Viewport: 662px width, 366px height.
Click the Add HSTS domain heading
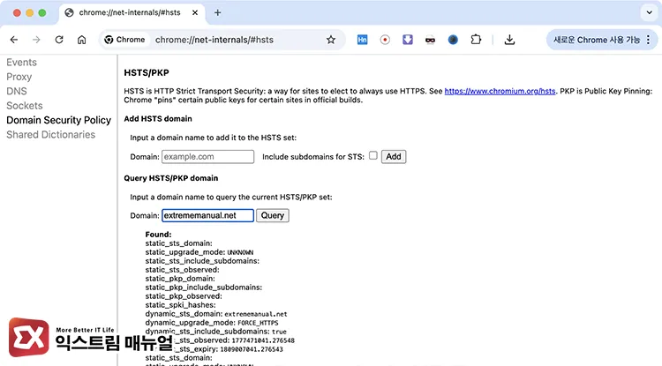tap(158, 119)
